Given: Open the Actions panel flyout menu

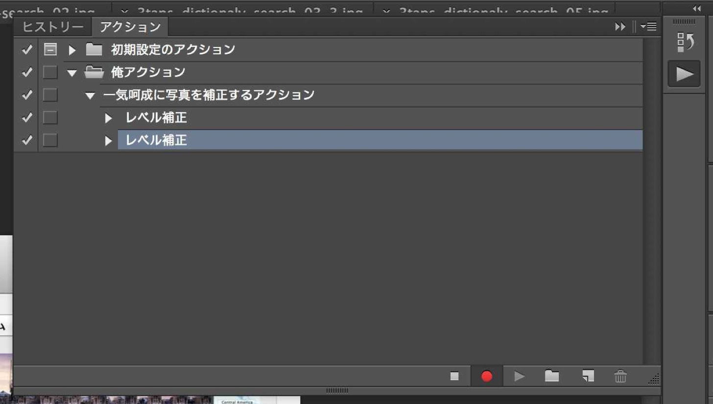Looking at the screenshot, I should [648, 27].
